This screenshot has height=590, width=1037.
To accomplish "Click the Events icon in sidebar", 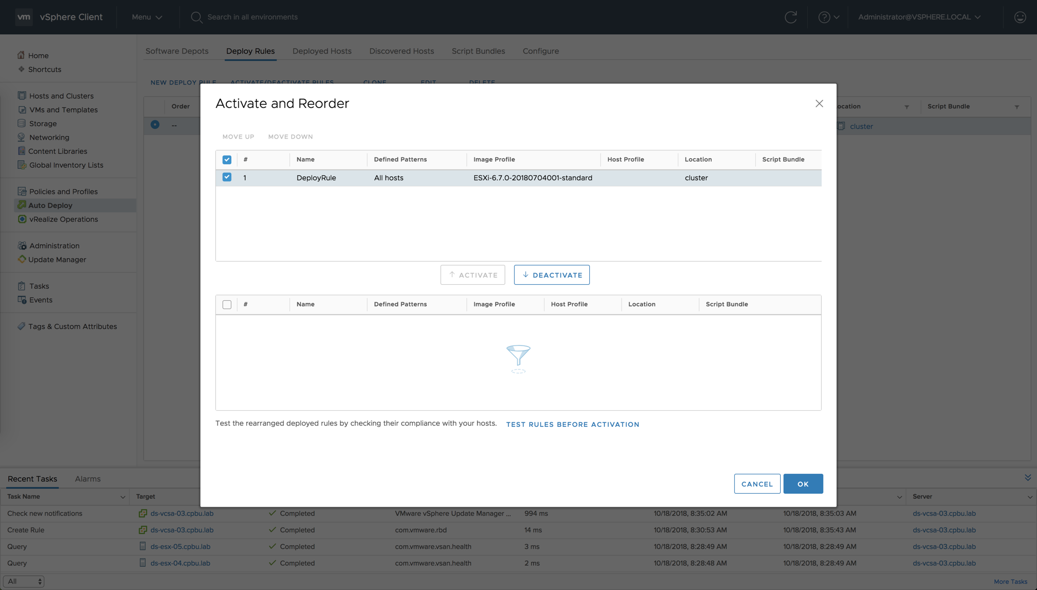I will pos(22,300).
